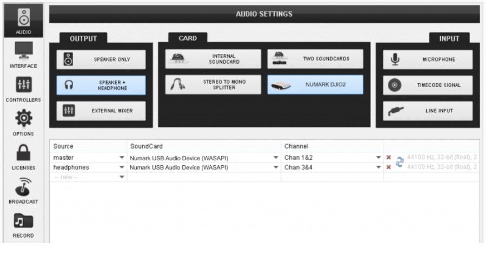Expand the master source dropdown

coord(122,158)
